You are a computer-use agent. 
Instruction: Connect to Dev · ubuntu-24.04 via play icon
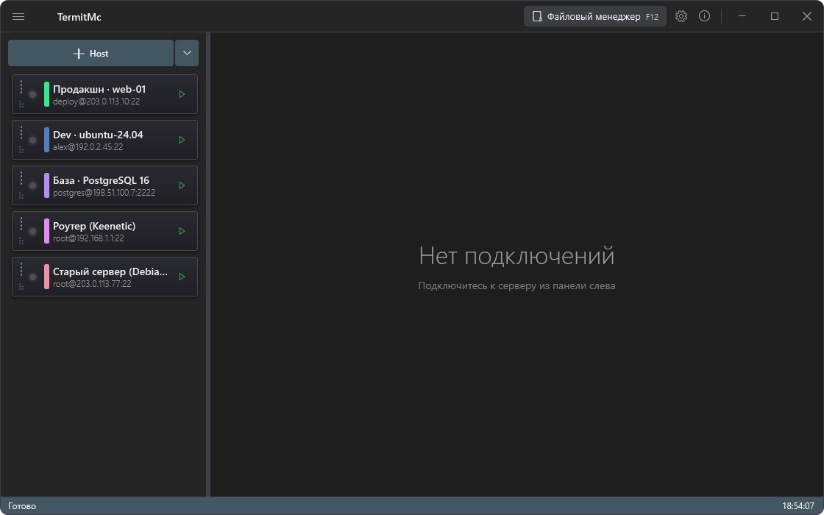click(182, 140)
